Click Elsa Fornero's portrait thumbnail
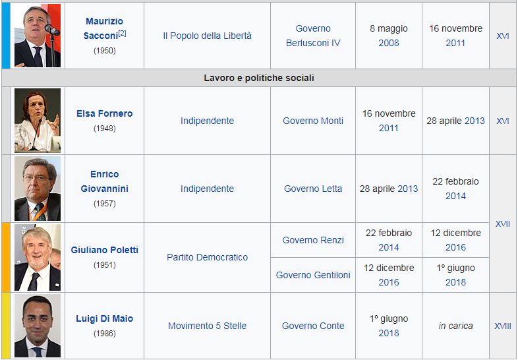 click(x=38, y=121)
